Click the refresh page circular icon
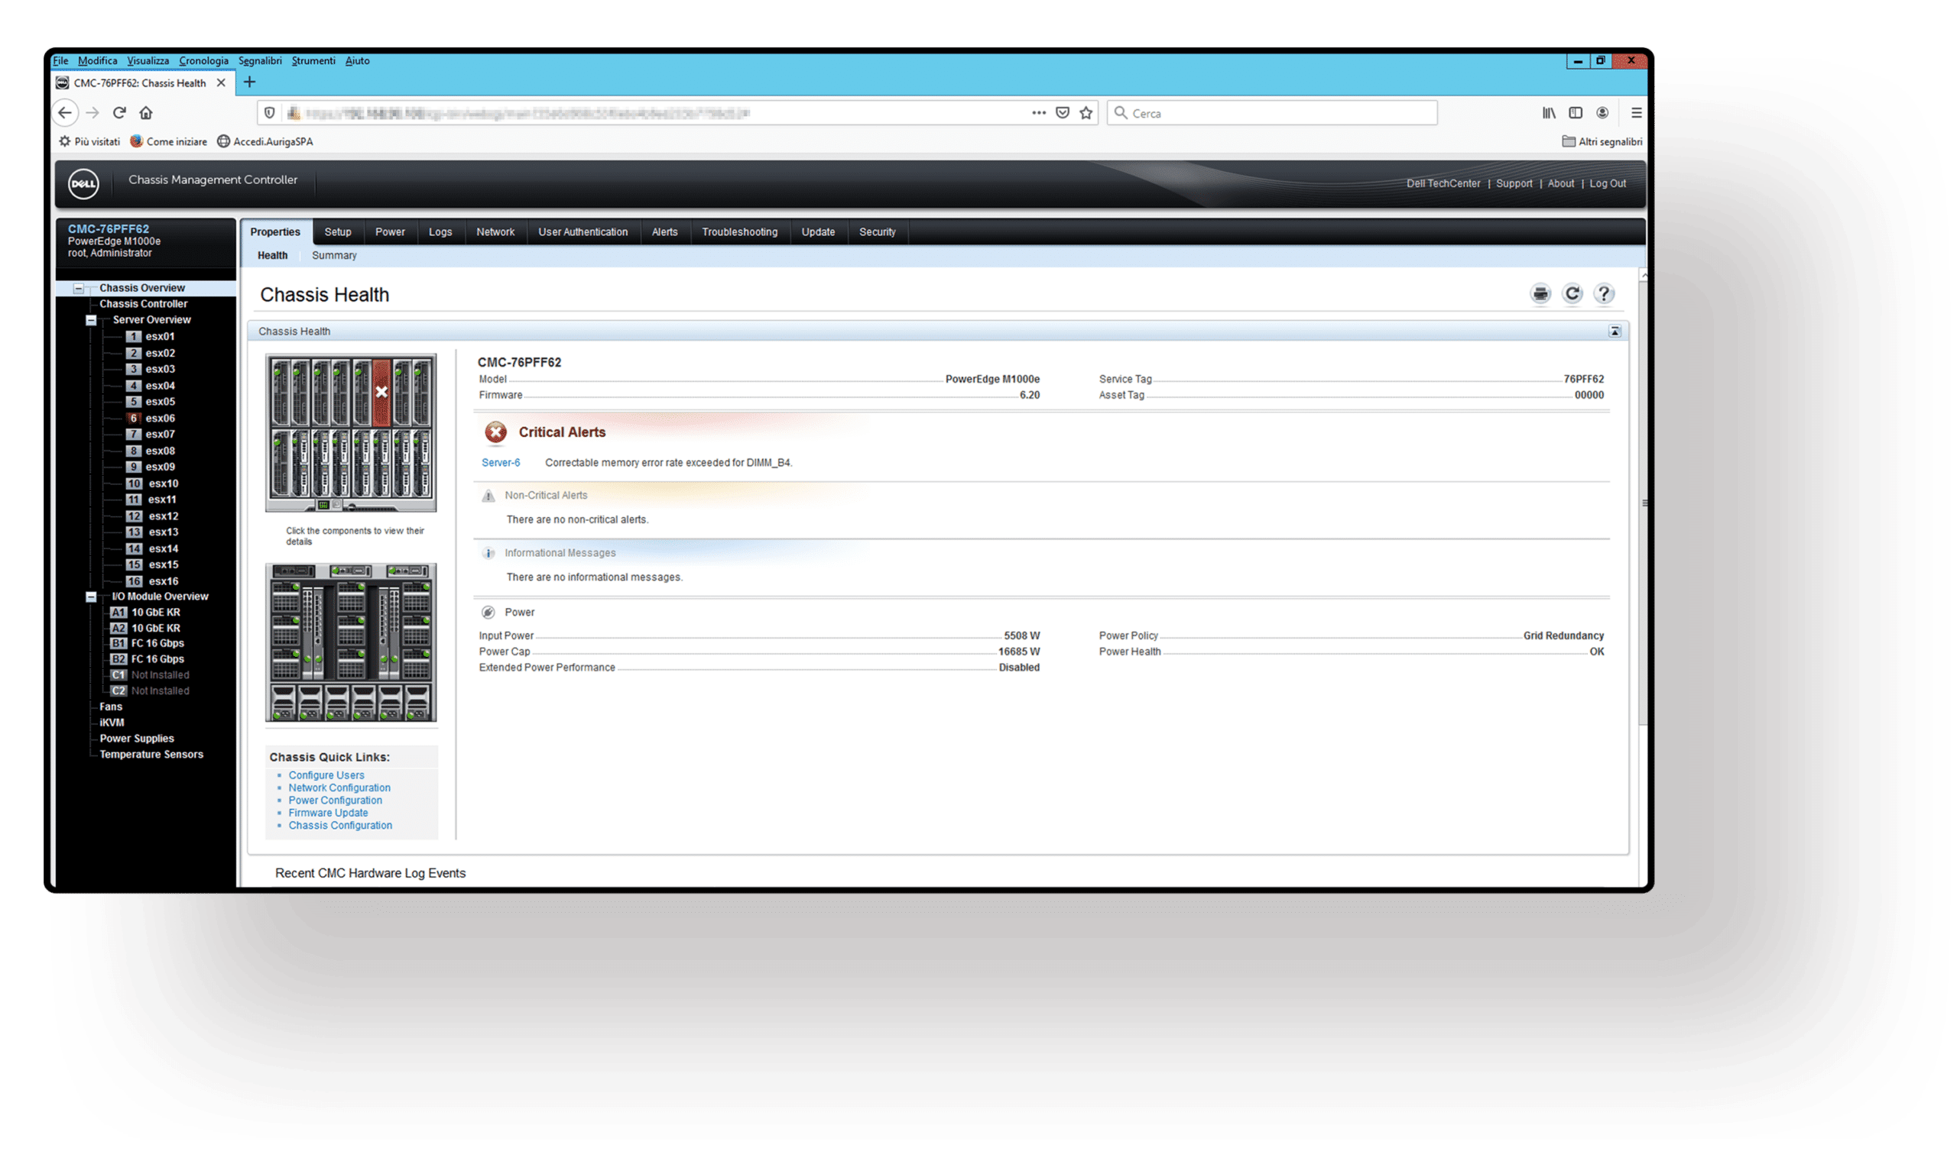Viewport: 1957px width, 1161px height. pyautogui.click(x=1572, y=293)
